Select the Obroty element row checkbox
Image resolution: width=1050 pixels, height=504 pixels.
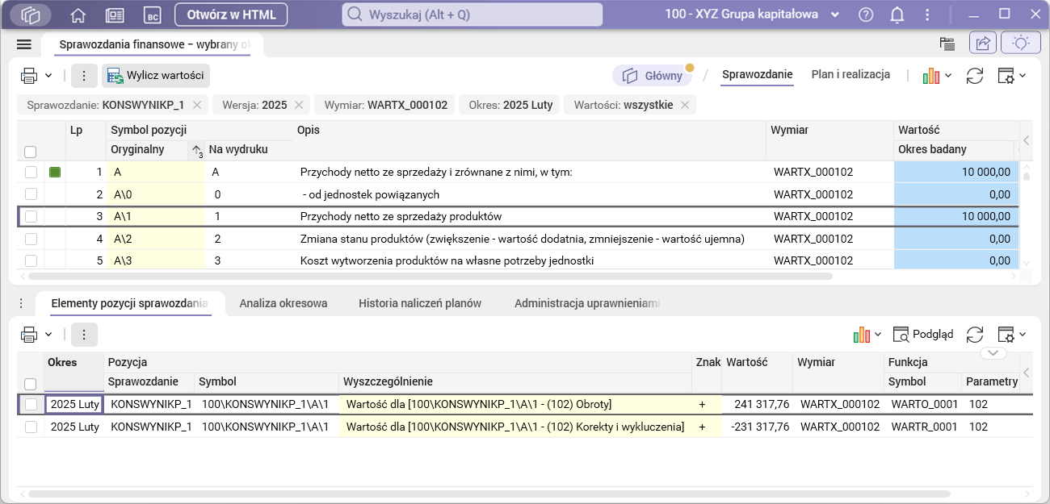31,404
